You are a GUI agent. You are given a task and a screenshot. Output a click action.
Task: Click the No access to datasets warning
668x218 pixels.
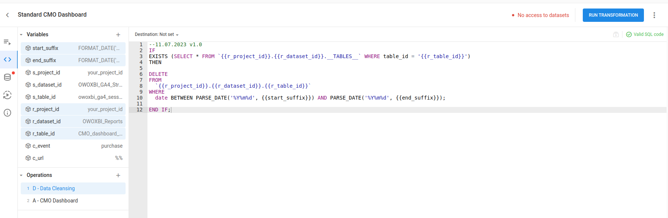(543, 15)
